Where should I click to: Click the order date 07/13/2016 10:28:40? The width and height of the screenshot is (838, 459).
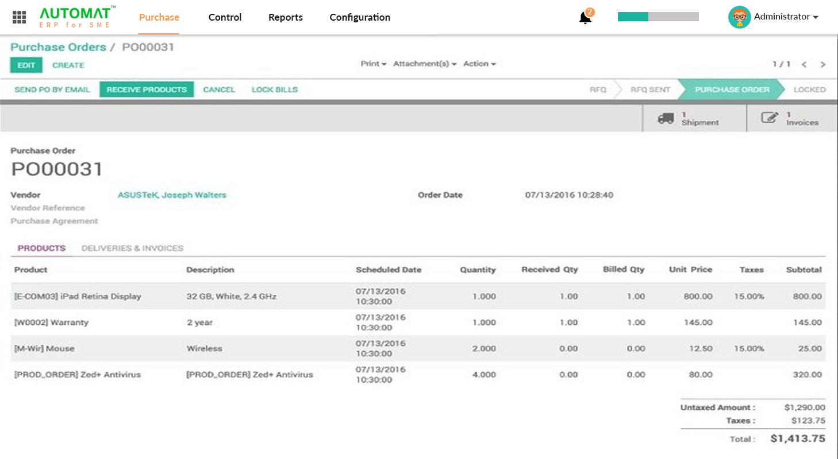[569, 195]
